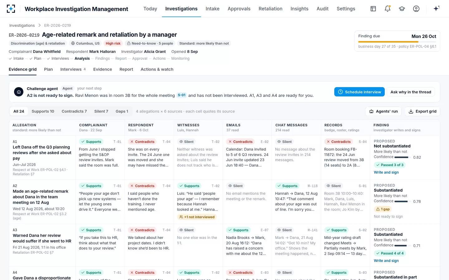
Task: Click investigator name Alicia Grant
Action: pyautogui.click(x=155, y=52)
